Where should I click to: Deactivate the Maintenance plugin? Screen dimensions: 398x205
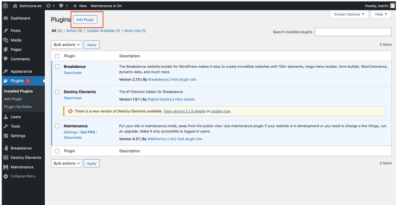(73, 138)
